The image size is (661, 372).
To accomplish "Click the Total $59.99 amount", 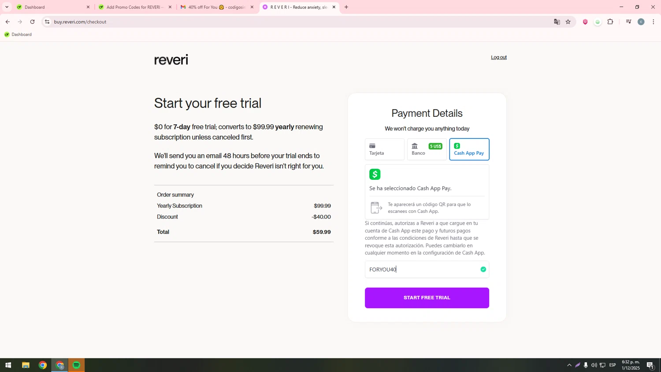I will point(322,232).
